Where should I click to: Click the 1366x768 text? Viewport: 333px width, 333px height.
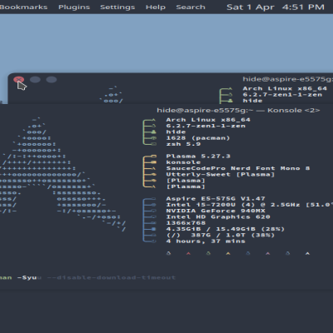click(186, 223)
